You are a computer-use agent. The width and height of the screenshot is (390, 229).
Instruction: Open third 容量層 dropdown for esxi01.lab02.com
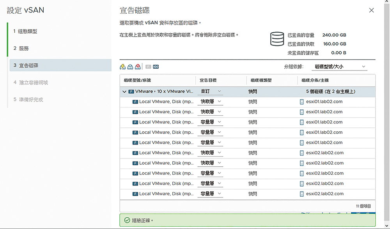[210, 143]
